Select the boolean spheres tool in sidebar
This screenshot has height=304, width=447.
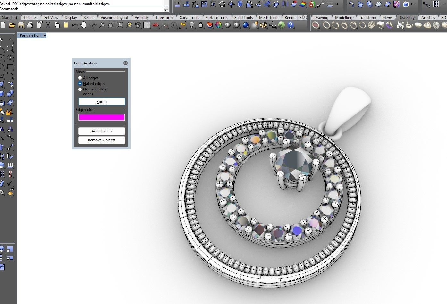click(10, 94)
